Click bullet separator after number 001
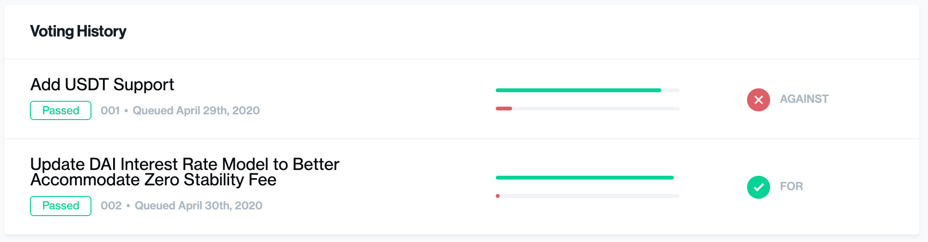928x242 pixels. 126,111
